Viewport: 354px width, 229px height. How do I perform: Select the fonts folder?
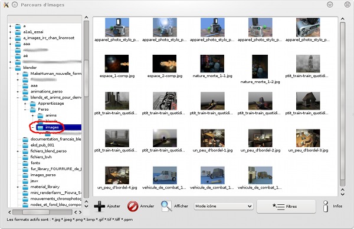pos(35,163)
